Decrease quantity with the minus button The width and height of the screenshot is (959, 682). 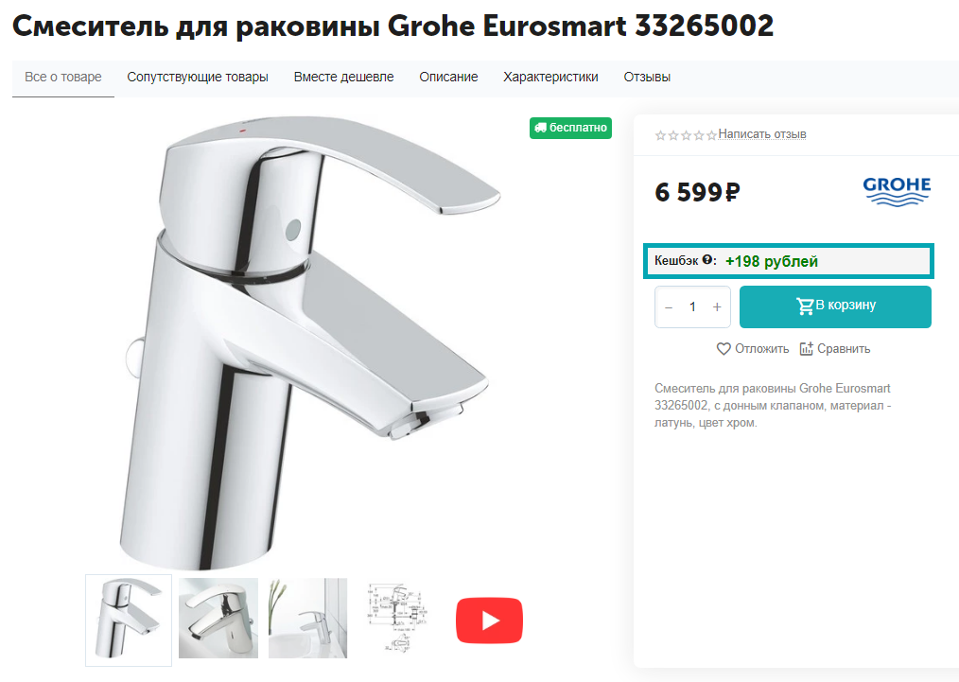pyautogui.click(x=669, y=307)
